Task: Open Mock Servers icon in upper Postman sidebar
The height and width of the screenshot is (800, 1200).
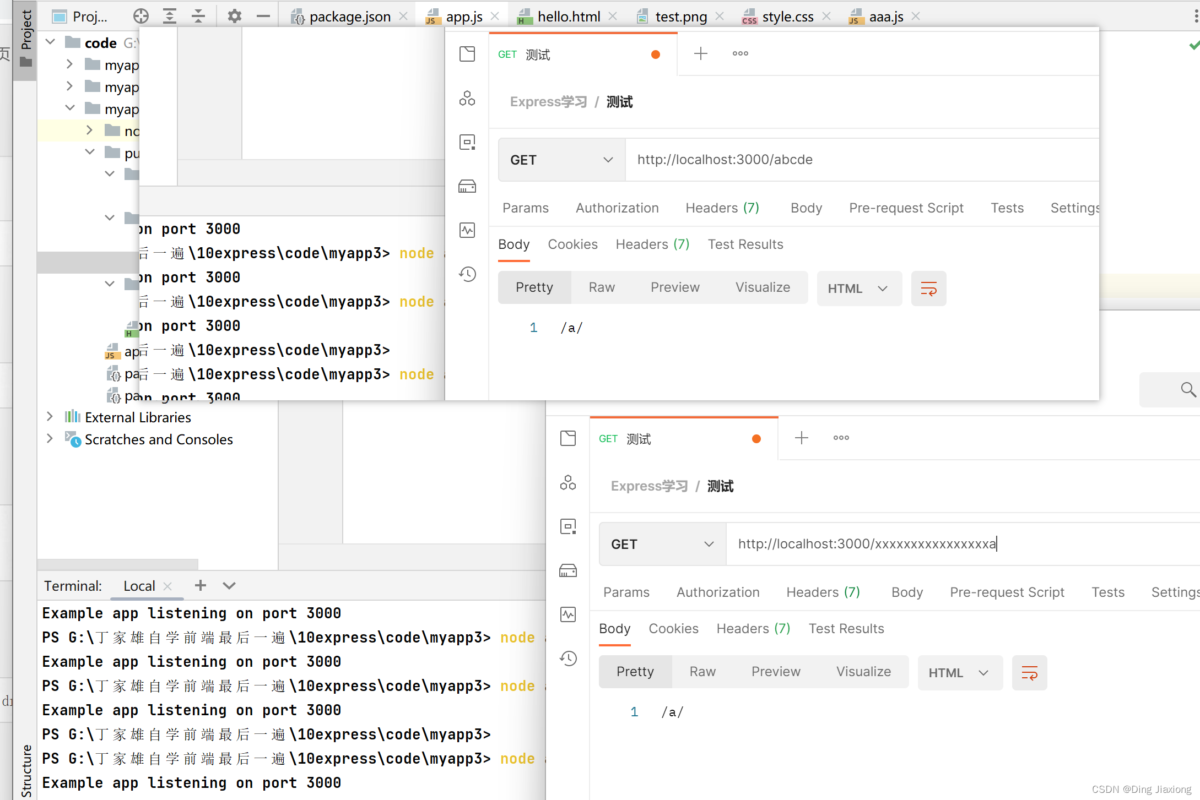Action: [467, 186]
